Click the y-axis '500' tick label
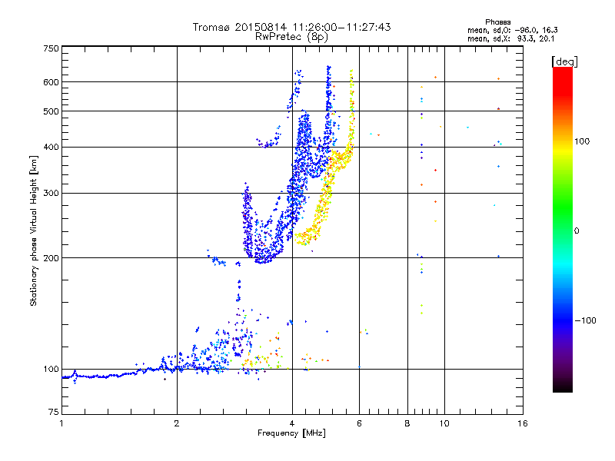 pos(52,111)
